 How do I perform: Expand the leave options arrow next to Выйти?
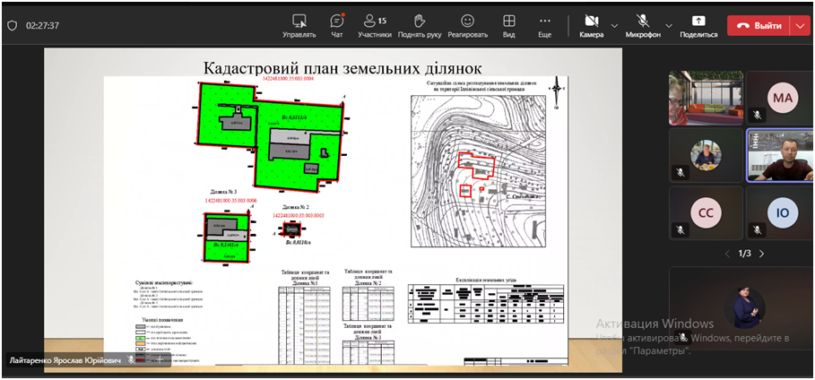pos(800,25)
